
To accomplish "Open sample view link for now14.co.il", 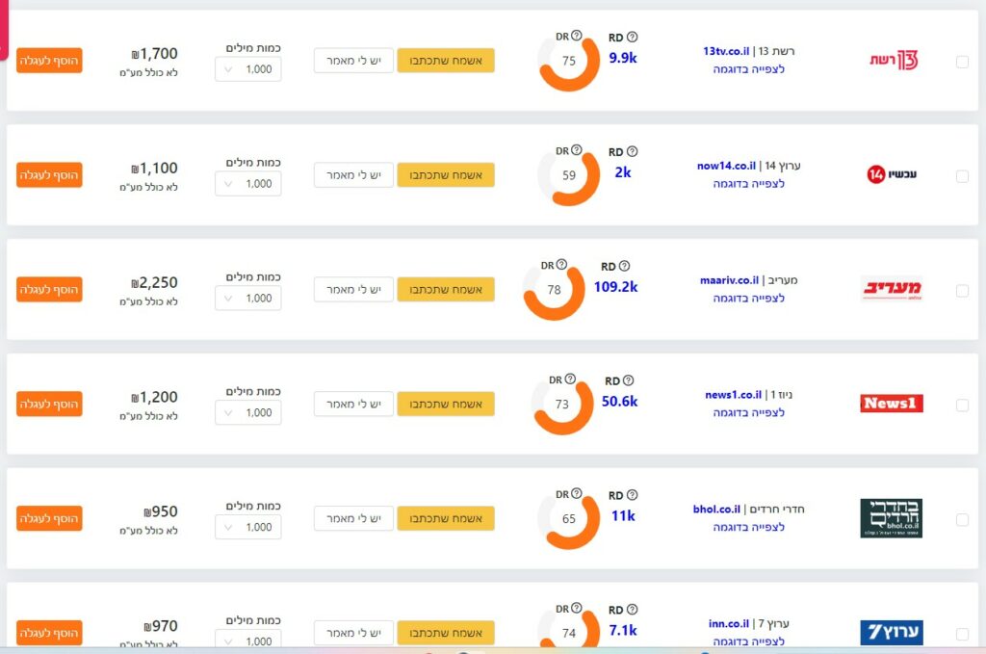I will click(x=748, y=184).
